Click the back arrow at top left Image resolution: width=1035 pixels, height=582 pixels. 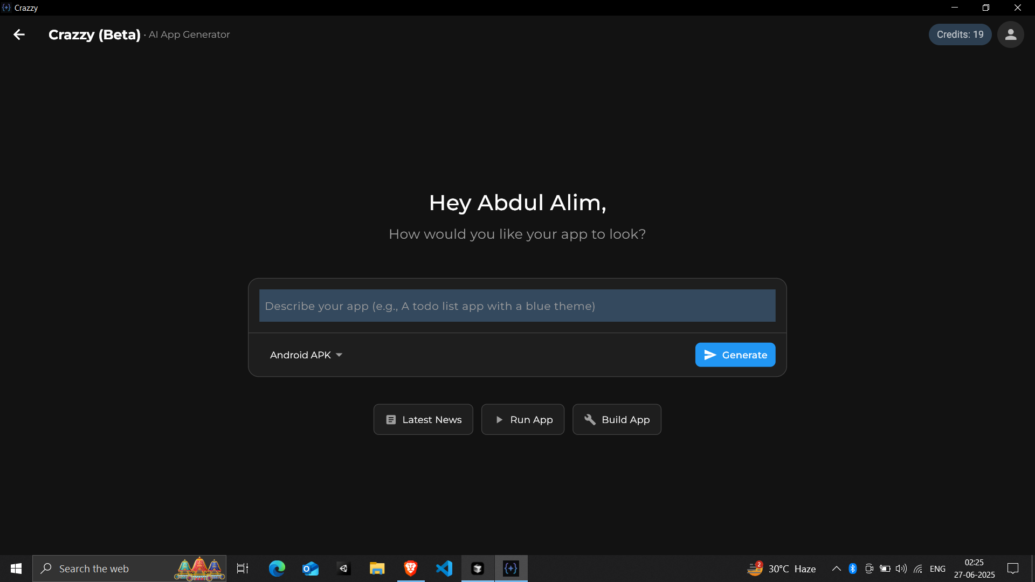point(19,34)
